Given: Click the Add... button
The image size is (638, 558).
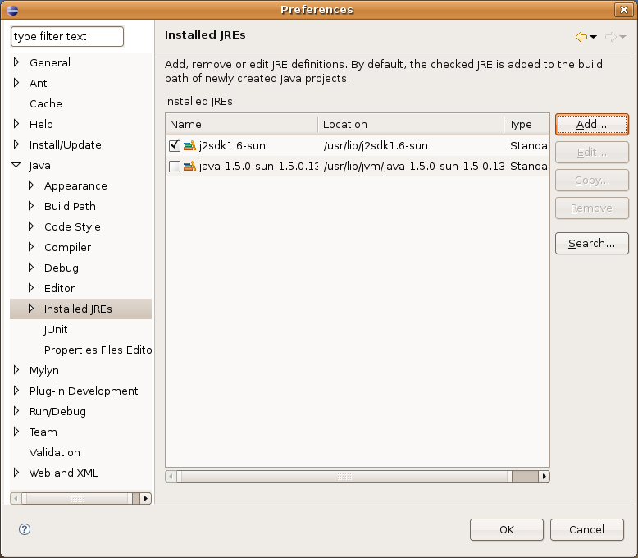Looking at the screenshot, I should point(591,125).
